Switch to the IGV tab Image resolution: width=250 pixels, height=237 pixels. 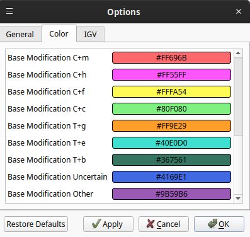click(x=90, y=35)
